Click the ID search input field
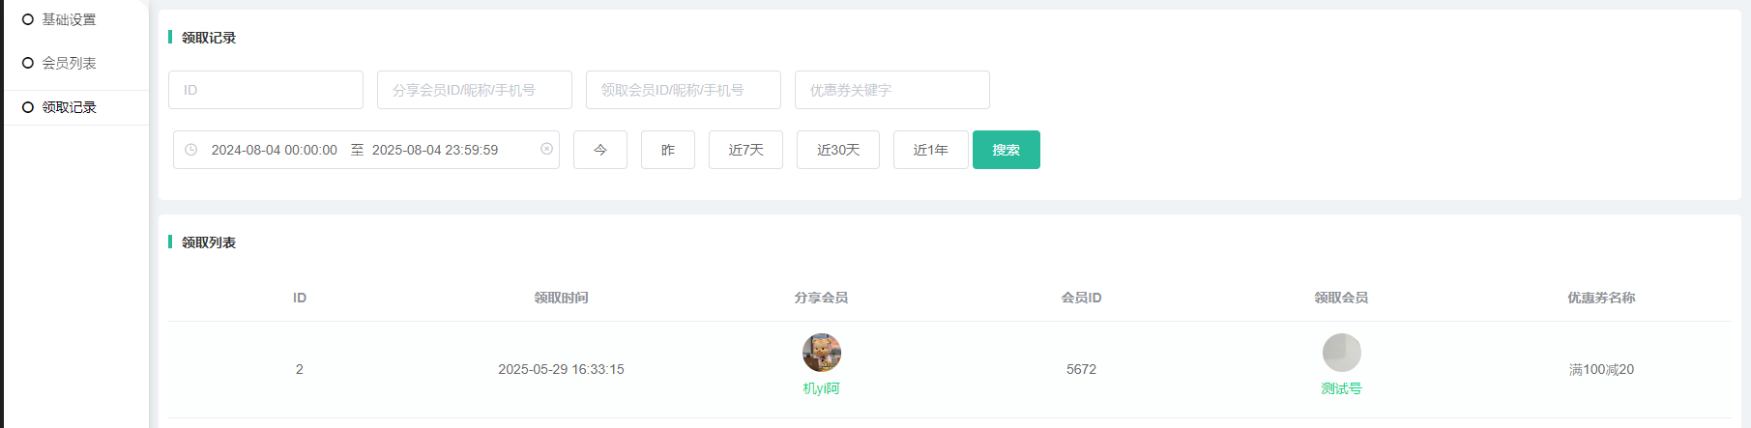1751x428 pixels. coord(266,90)
